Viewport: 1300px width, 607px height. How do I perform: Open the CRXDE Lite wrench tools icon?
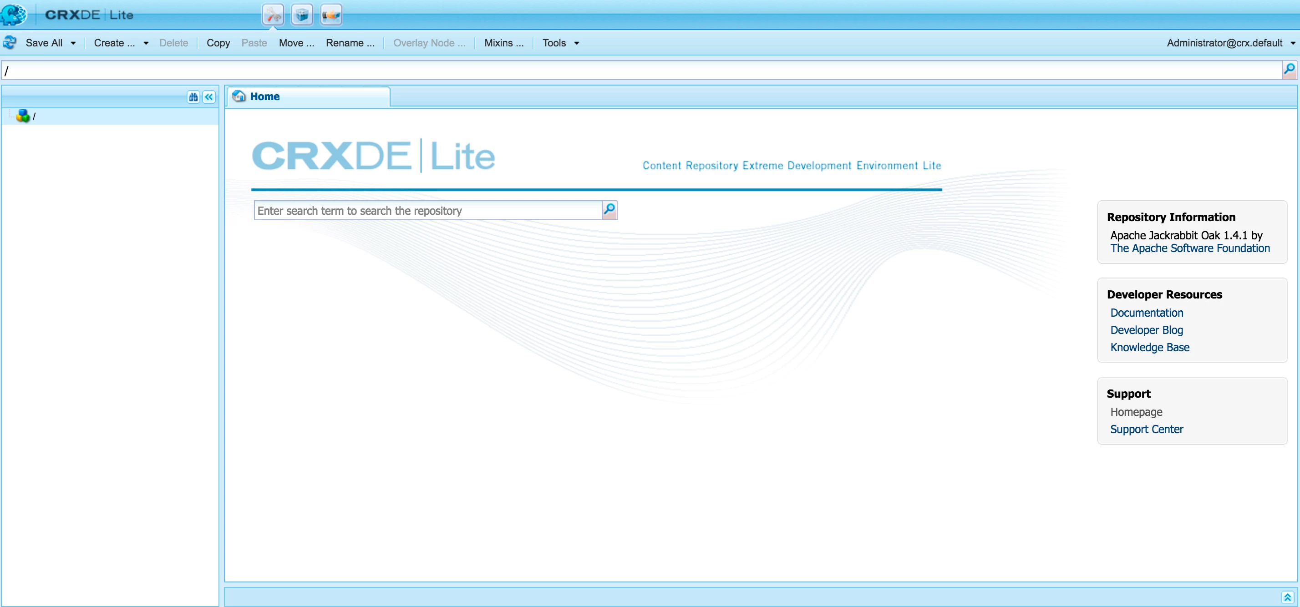pyautogui.click(x=273, y=15)
